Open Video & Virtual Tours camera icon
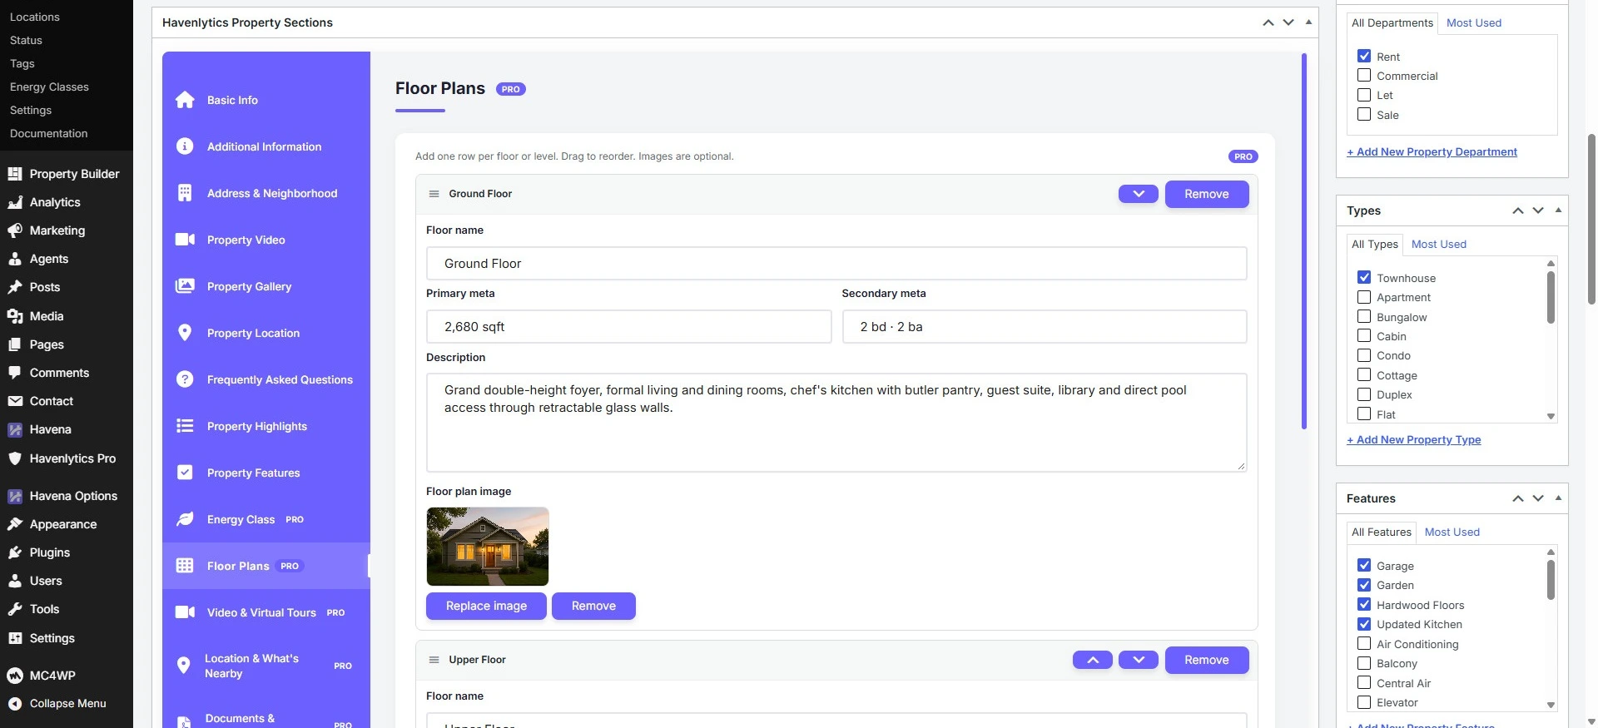This screenshot has height=728, width=1598. click(185, 612)
